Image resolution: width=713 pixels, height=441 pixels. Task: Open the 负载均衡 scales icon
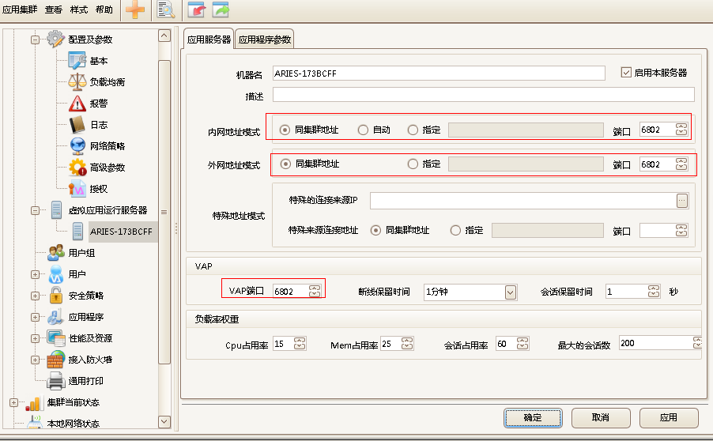click(77, 82)
